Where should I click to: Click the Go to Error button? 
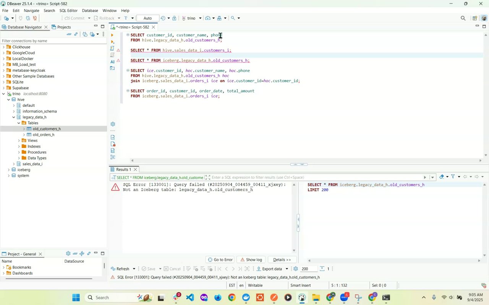tap(220, 260)
